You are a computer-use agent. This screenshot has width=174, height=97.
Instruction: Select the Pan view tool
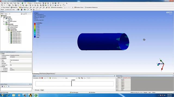33,5
